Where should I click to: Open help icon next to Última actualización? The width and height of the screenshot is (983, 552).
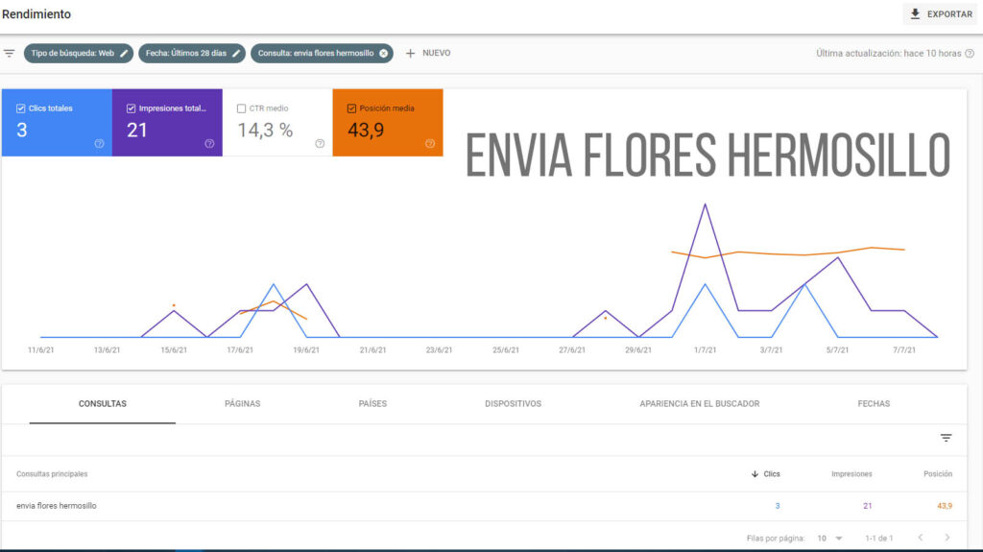coord(970,54)
